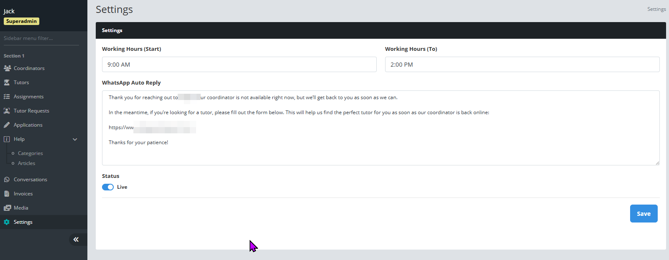
Task: Collapse the Help menu chevron
Action: (x=75, y=139)
